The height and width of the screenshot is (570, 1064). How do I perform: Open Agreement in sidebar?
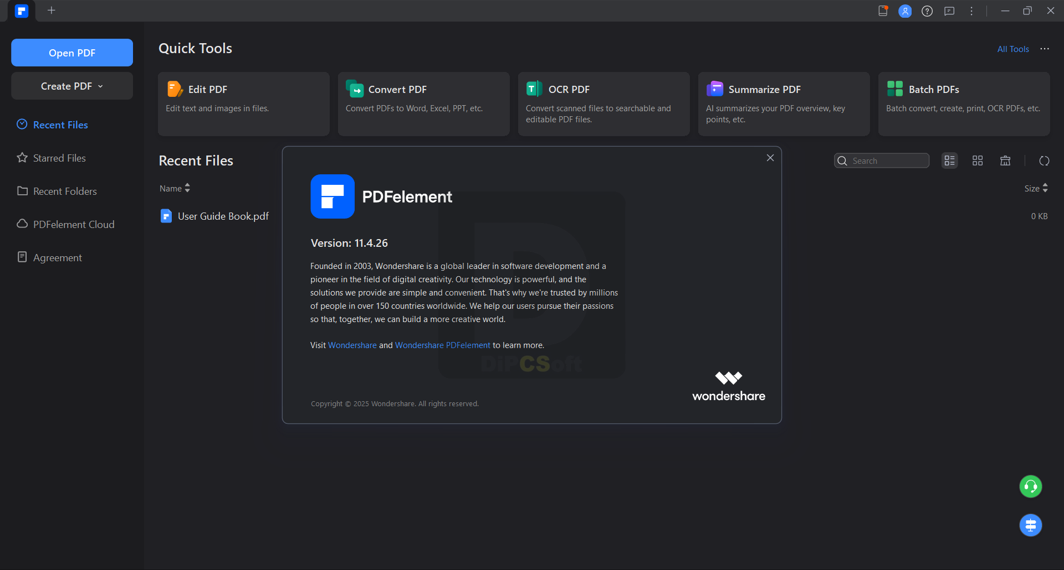coord(57,257)
